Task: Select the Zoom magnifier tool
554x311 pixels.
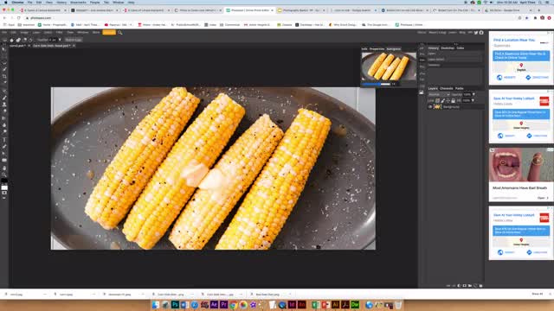Action: tap(4, 175)
